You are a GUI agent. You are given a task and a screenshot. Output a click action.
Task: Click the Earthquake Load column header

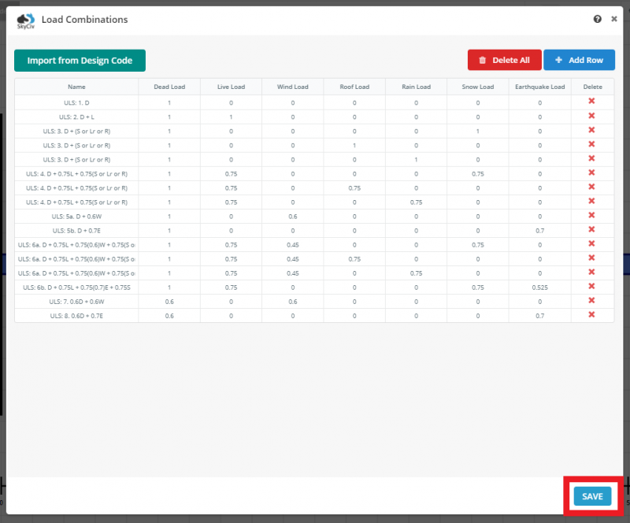(x=539, y=87)
